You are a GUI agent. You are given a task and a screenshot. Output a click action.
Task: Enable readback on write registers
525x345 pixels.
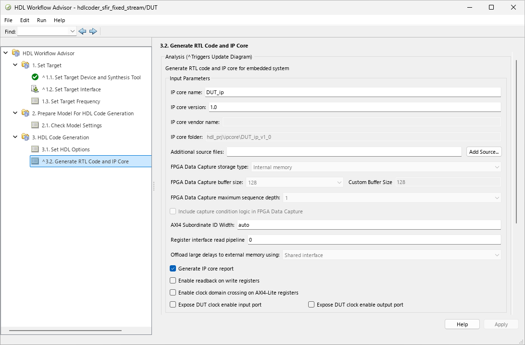point(173,281)
